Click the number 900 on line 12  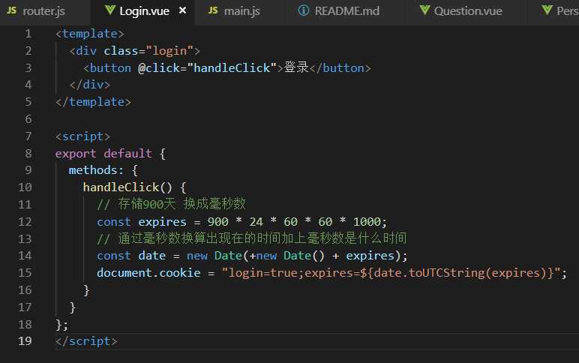point(217,222)
